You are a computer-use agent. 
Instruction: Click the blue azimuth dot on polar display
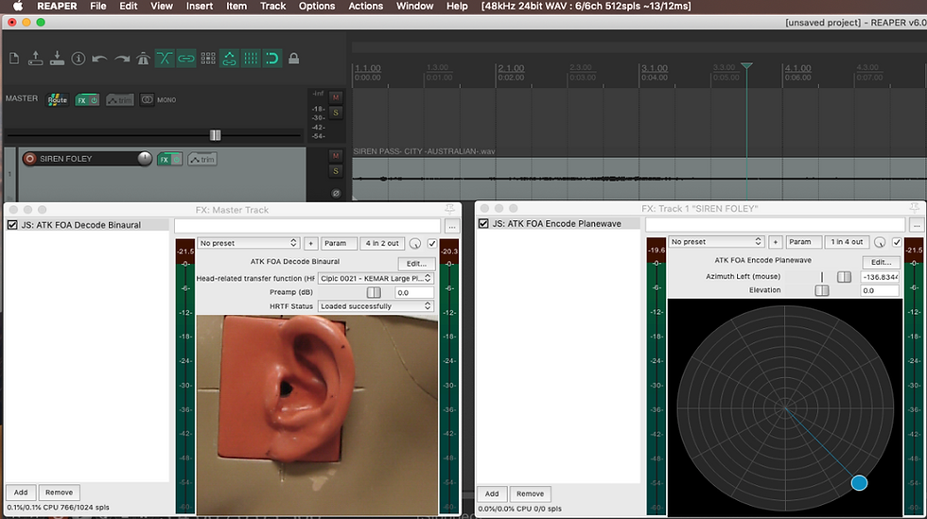pos(859,483)
